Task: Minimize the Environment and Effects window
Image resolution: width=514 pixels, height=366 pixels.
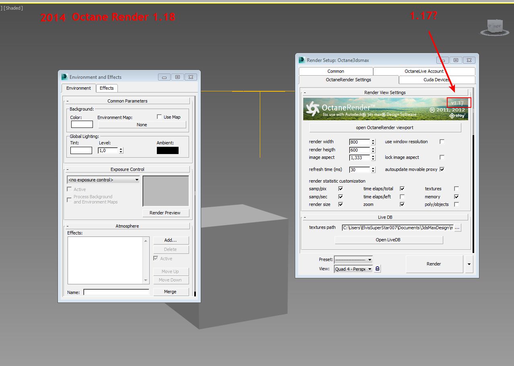Action: [x=164, y=77]
